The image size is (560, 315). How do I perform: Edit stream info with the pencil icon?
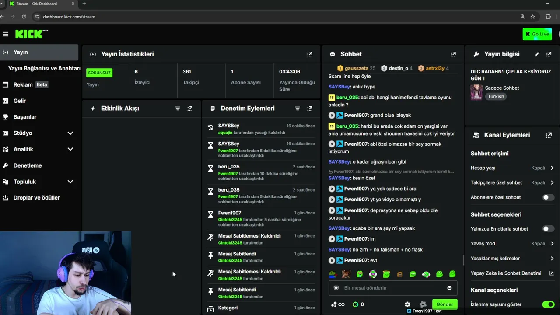(537, 54)
